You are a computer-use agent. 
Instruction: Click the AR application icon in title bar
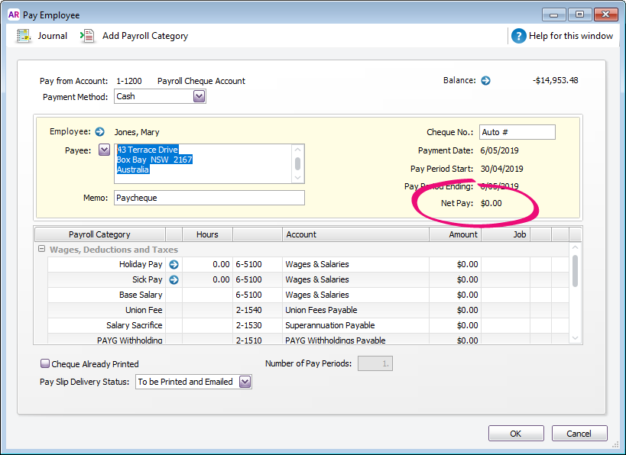pyautogui.click(x=14, y=15)
